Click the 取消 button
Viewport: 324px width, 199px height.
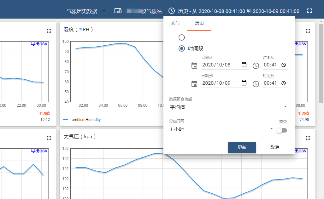coord(275,148)
